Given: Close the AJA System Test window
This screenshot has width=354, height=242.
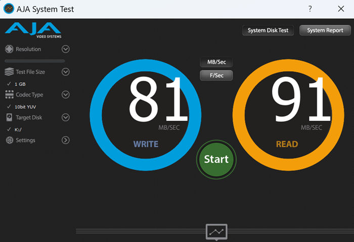Looking at the screenshot, I should (x=341, y=9).
